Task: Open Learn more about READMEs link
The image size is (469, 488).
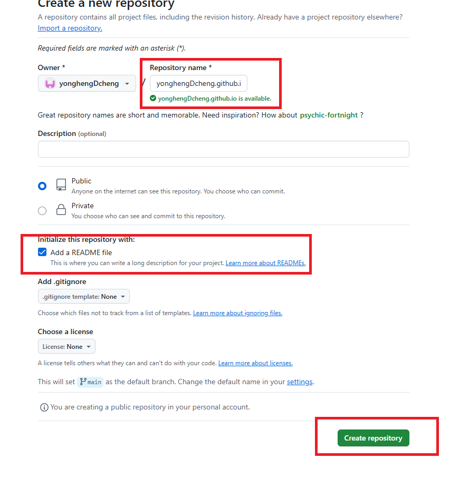Action: click(265, 263)
